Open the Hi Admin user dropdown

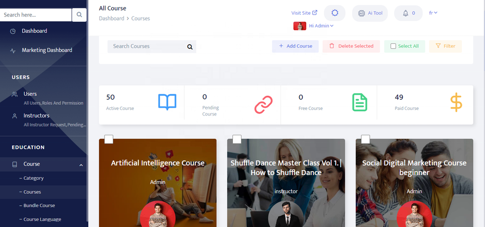point(321,26)
